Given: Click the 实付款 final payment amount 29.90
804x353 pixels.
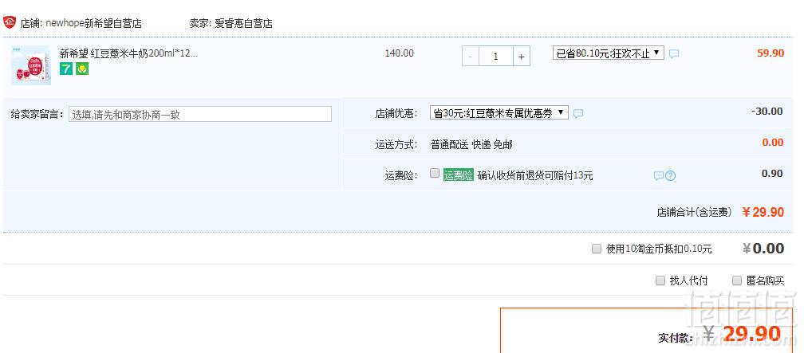Looking at the screenshot, I should coord(751,335).
